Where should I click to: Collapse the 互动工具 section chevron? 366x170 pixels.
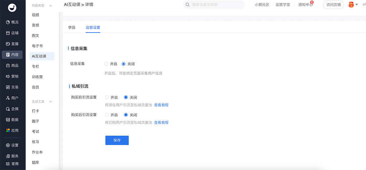pyautogui.click(x=51, y=102)
